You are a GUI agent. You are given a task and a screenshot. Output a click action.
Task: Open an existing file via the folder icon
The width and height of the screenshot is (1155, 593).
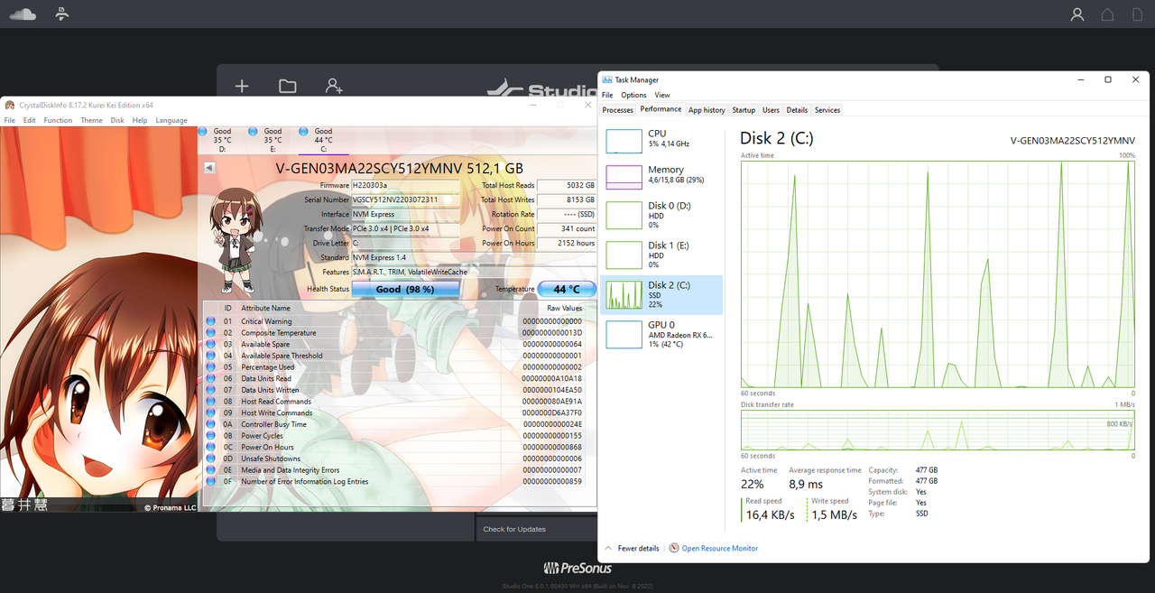point(288,86)
